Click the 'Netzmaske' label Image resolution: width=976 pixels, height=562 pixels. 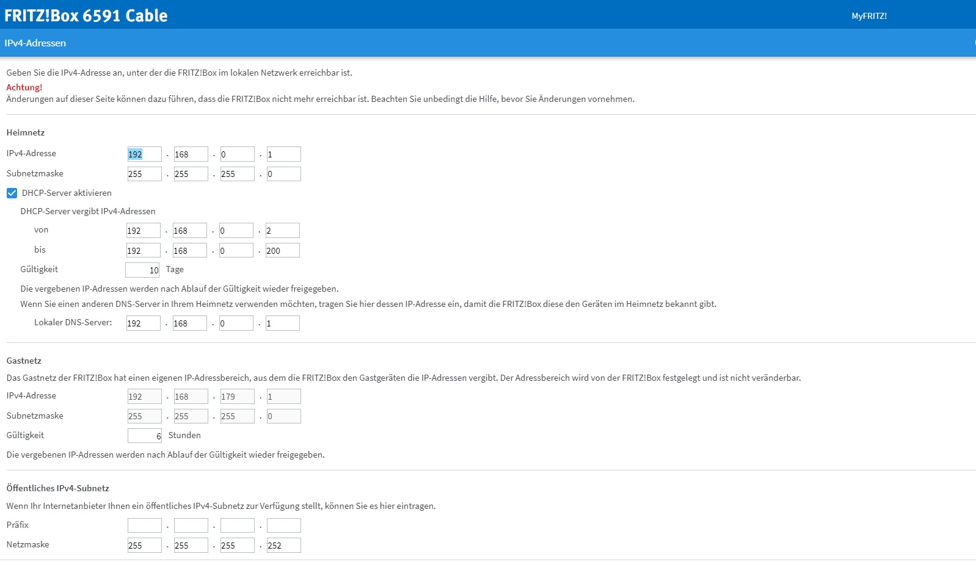click(28, 544)
